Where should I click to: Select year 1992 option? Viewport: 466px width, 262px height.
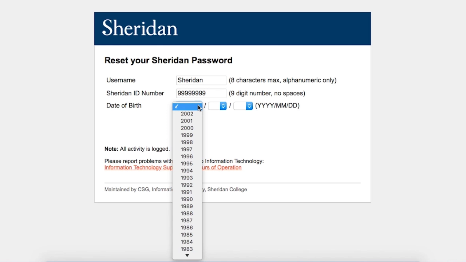pos(187,185)
